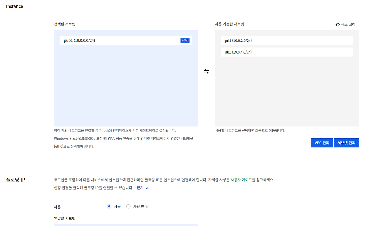Click the VPC 관리 button
Screen dimensions: 376x226
[322, 143]
